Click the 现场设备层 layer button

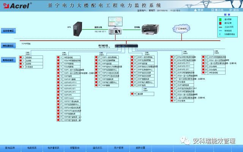8,60
